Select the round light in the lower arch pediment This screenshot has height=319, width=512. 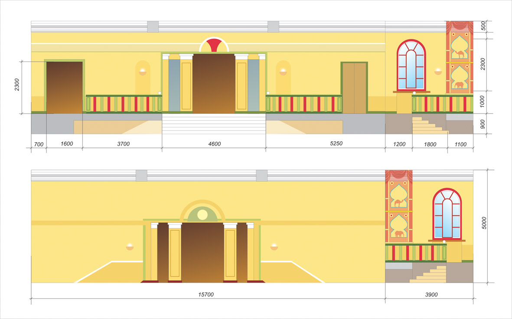click(202, 215)
